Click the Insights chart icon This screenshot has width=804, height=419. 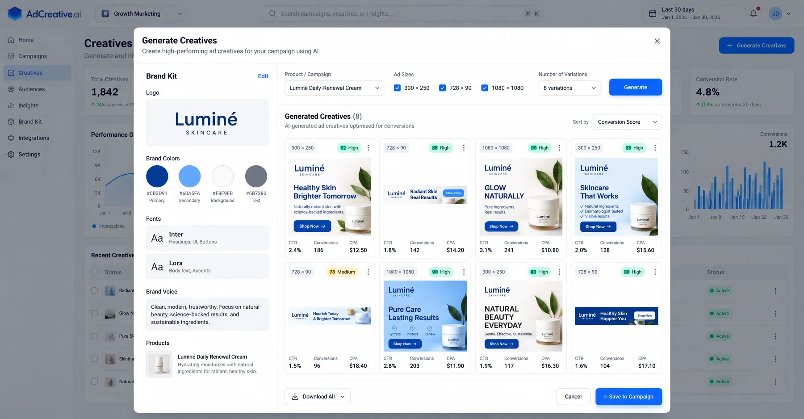pyautogui.click(x=11, y=105)
